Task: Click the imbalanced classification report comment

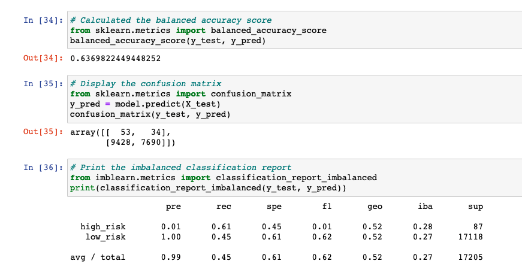Action: click(181, 168)
